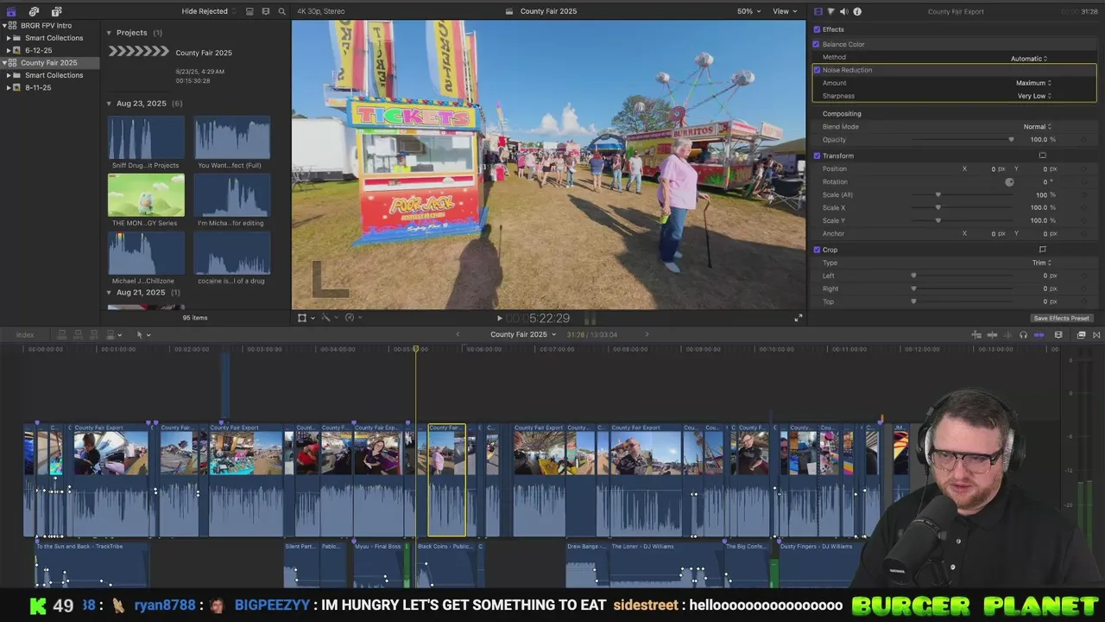This screenshot has height=622, width=1105.
Task: Open the timeline Index button
Action: coord(25,334)
